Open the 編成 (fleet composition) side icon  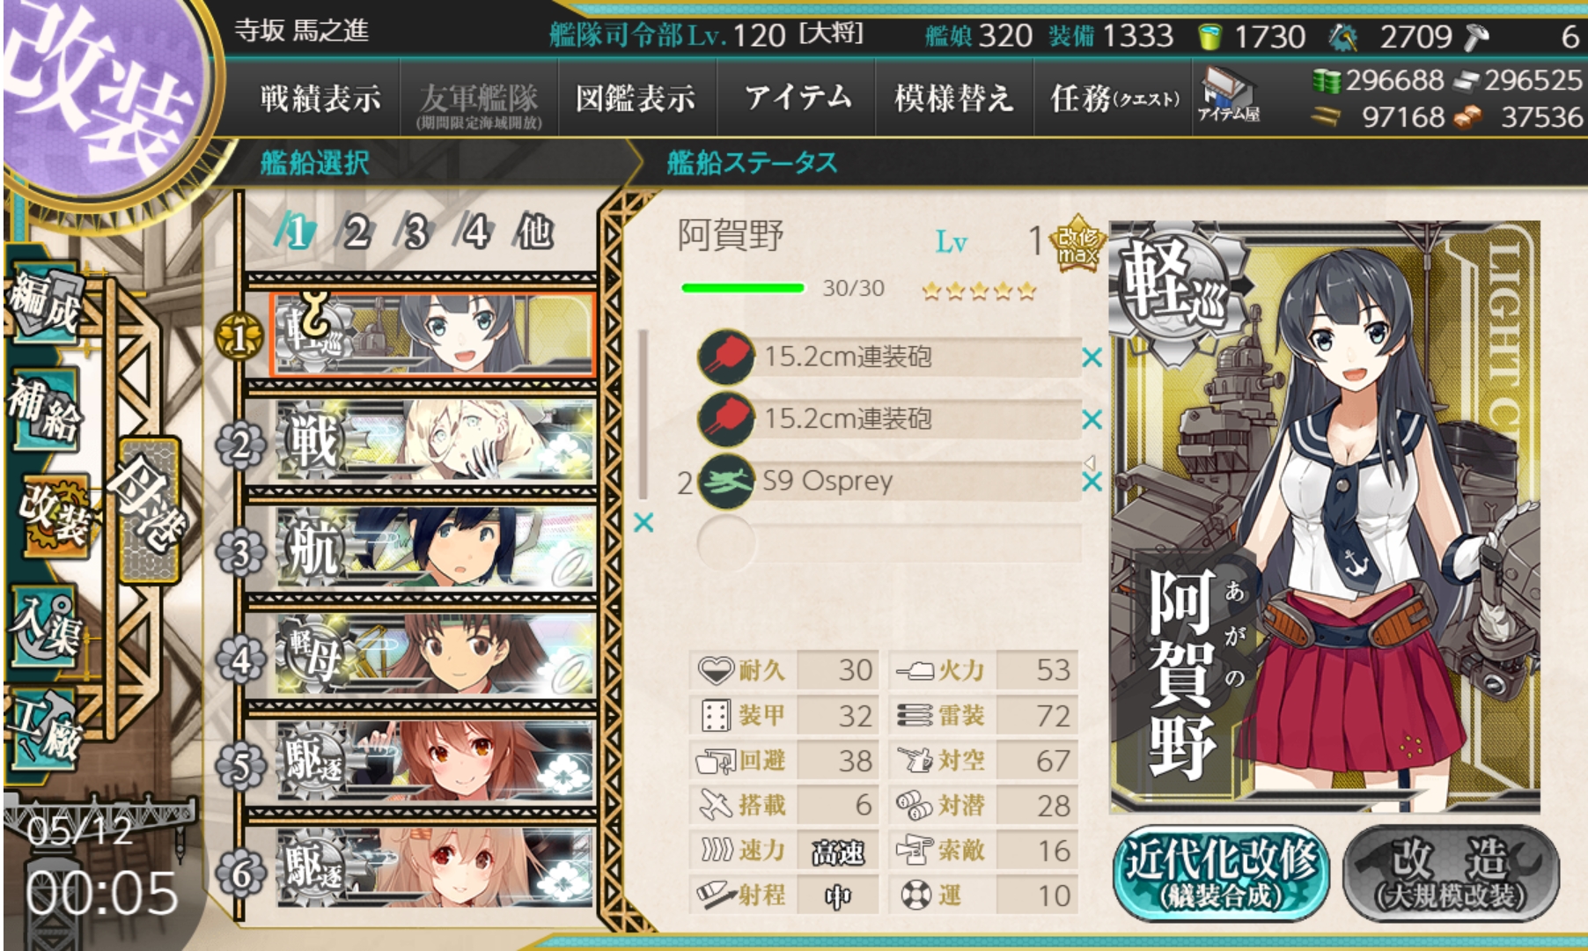pos(46,304)
